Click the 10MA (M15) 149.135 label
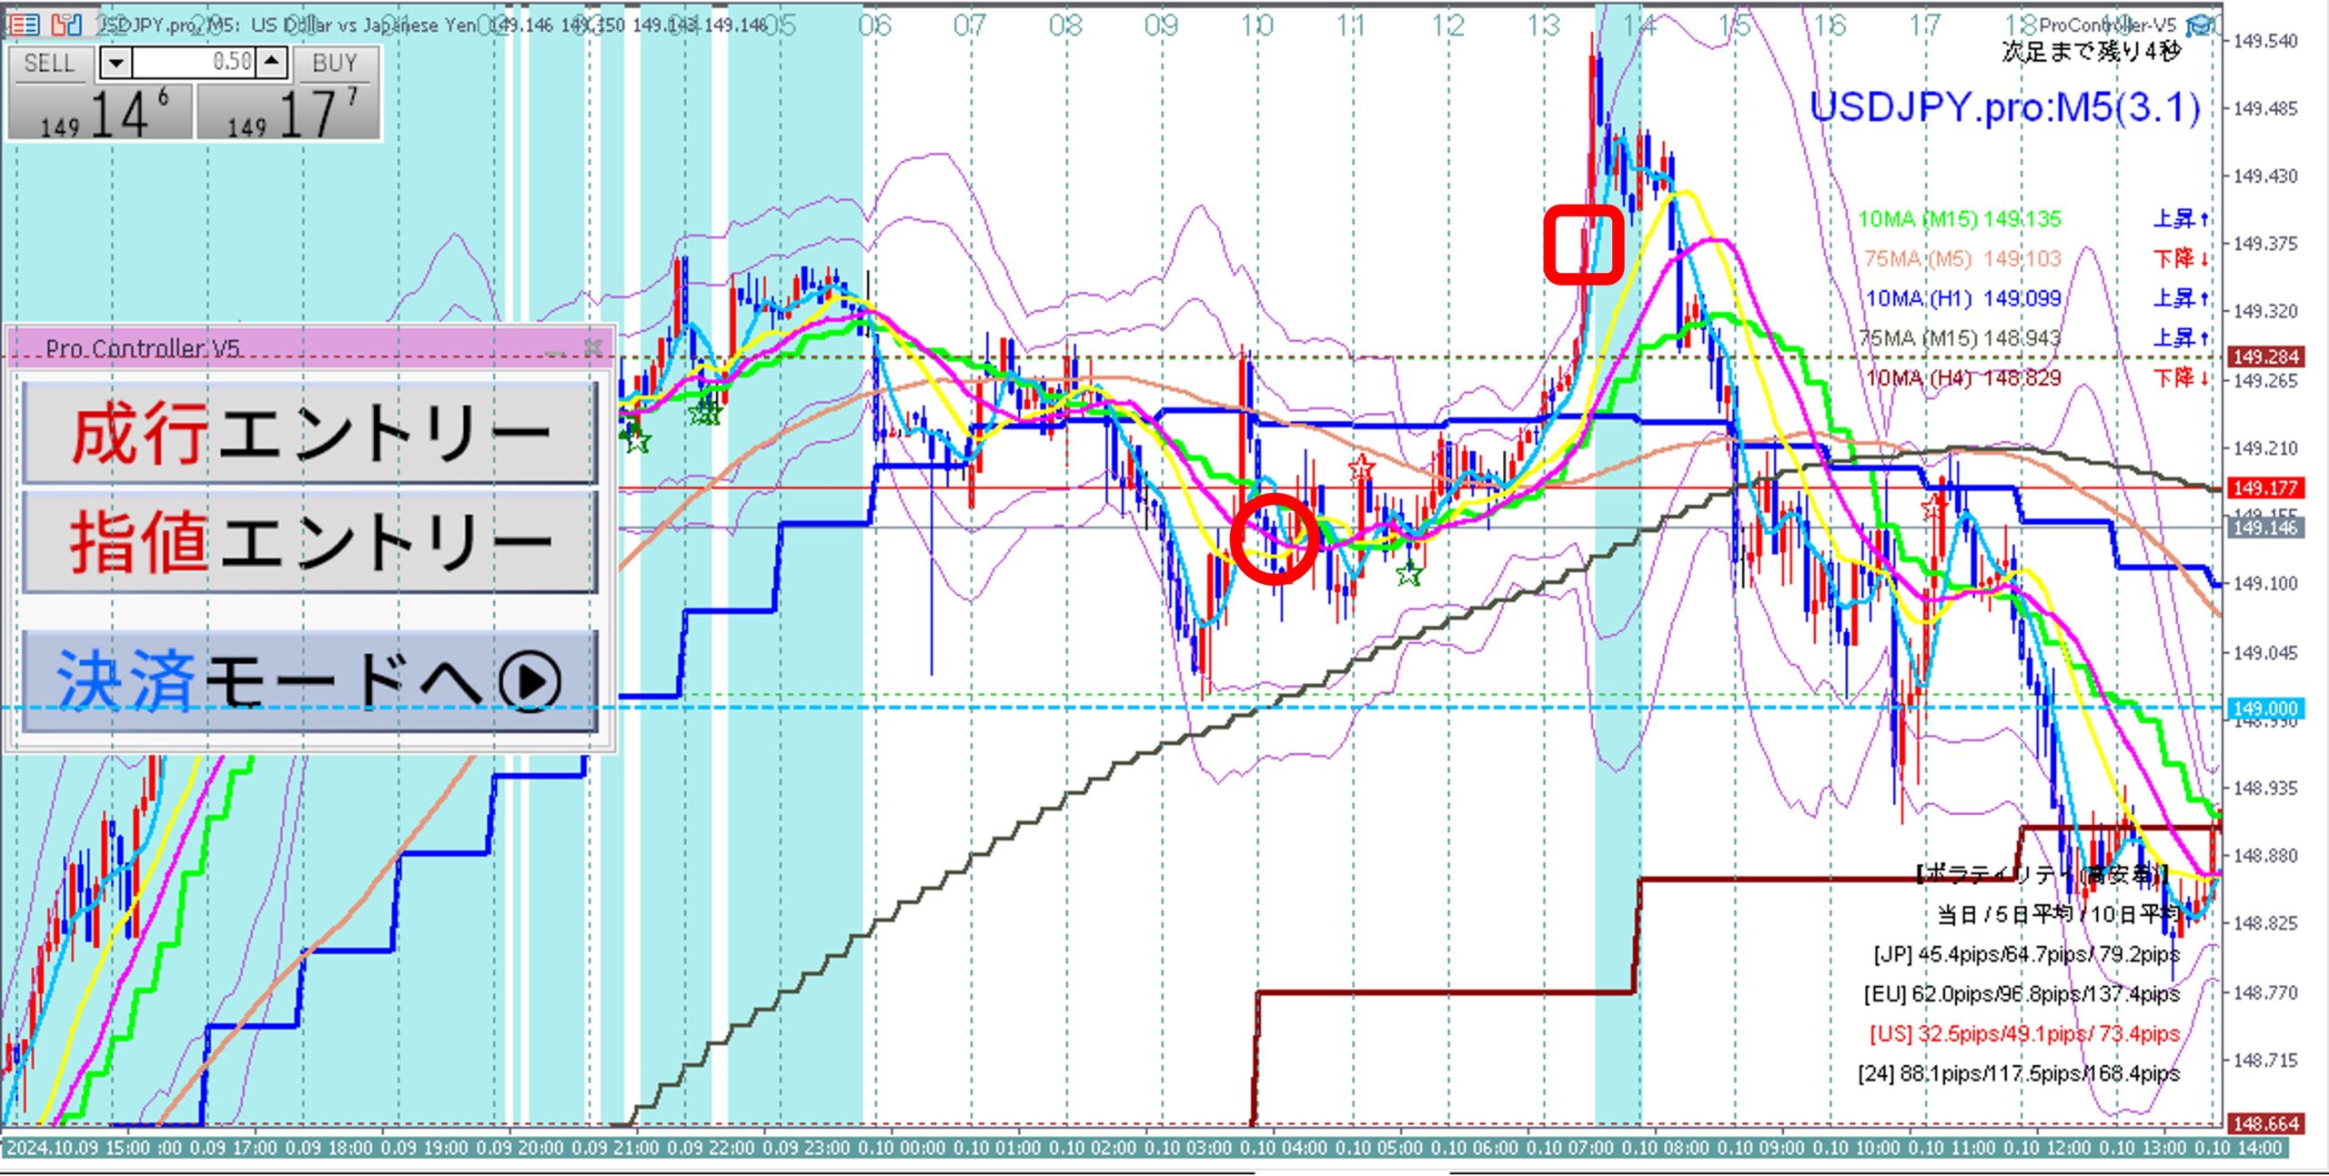Viewport: 2329px width, 1176px height. (x=1959, y=219)
